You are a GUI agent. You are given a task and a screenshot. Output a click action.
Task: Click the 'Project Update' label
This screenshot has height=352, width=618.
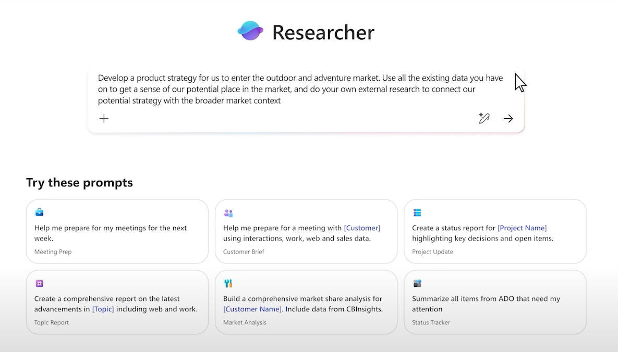pos(432,252)
